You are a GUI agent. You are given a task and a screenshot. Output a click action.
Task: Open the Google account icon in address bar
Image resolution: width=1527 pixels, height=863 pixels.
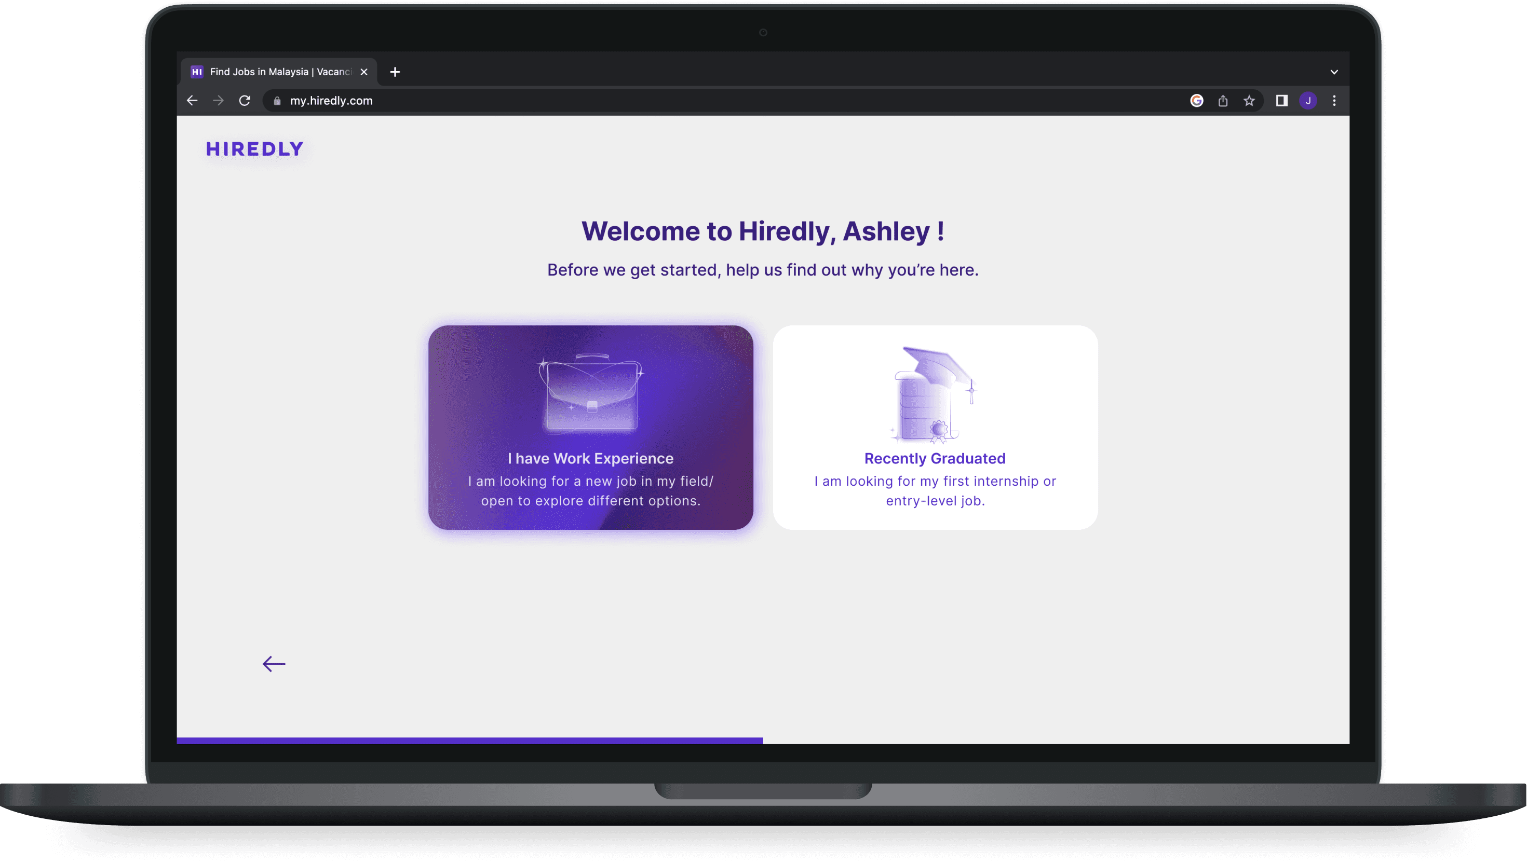1197,101
